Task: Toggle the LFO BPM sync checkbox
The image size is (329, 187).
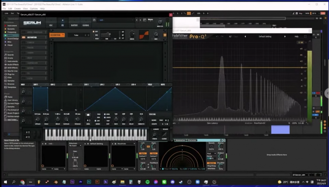Action: point(105,114)
